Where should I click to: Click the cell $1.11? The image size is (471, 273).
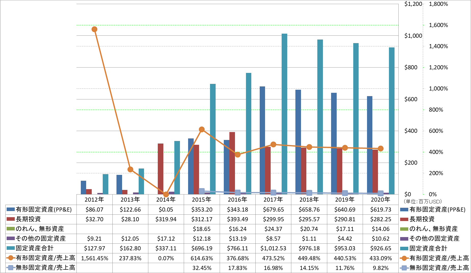[309, 239]
